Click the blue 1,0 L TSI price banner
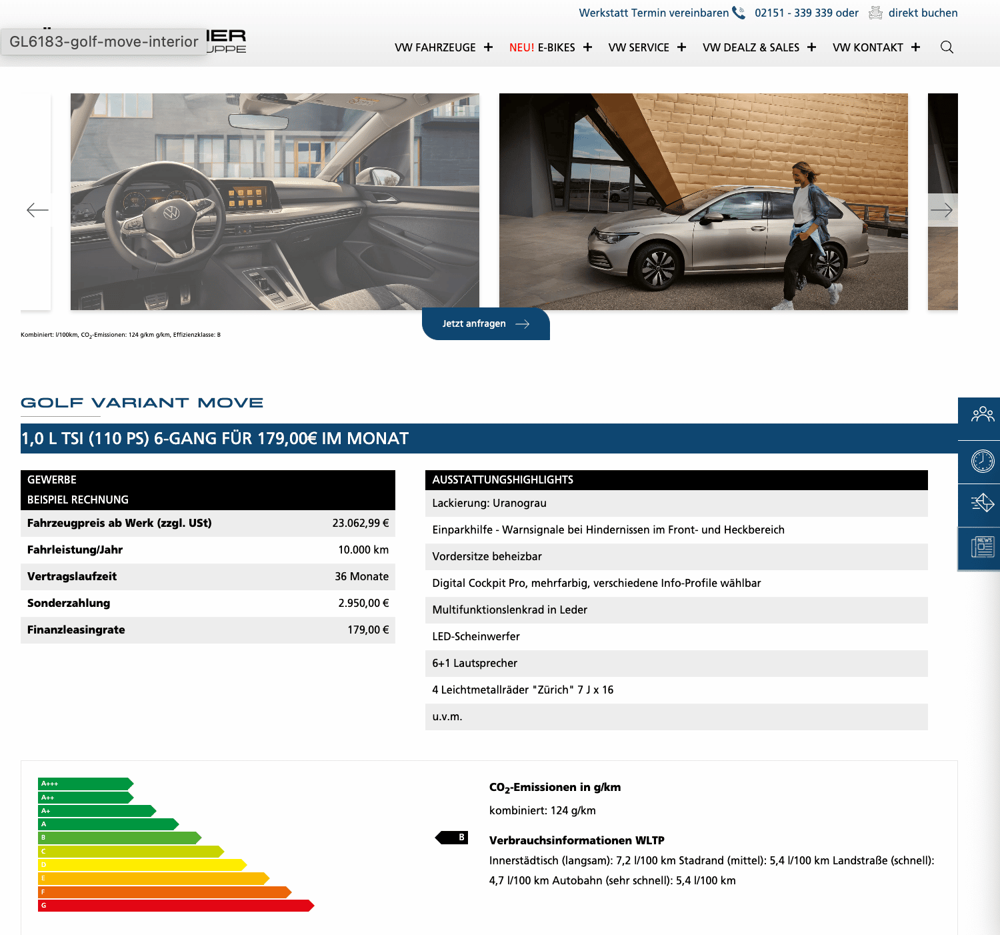Viewport: 1000px width, 935px height. click(x=489, y=439)
